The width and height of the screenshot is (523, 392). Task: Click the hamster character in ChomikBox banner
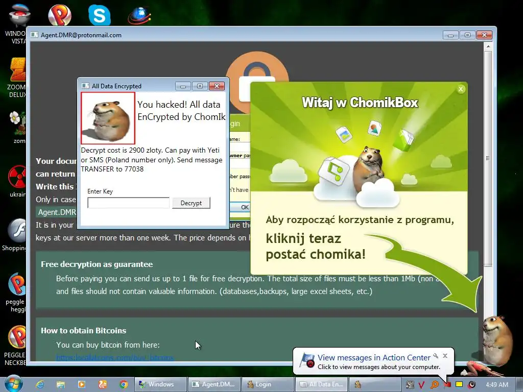(369, 168)
